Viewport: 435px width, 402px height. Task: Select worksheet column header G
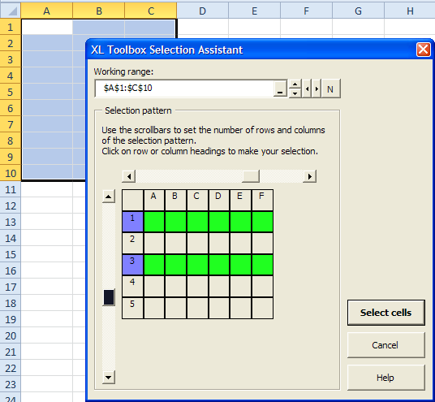[x=358, y=11]
